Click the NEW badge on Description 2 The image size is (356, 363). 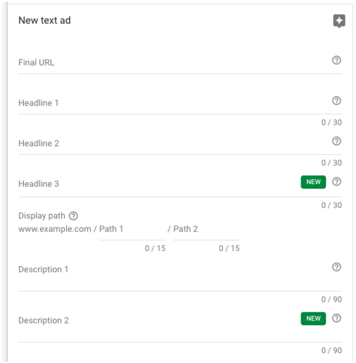point(313,319)
